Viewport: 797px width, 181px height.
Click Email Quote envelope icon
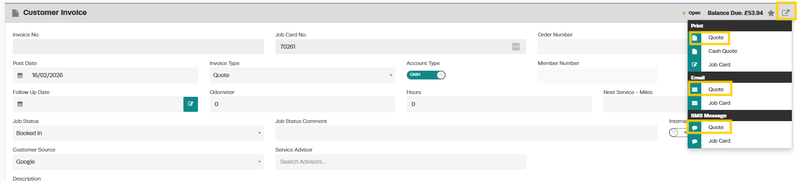[695, 90]
